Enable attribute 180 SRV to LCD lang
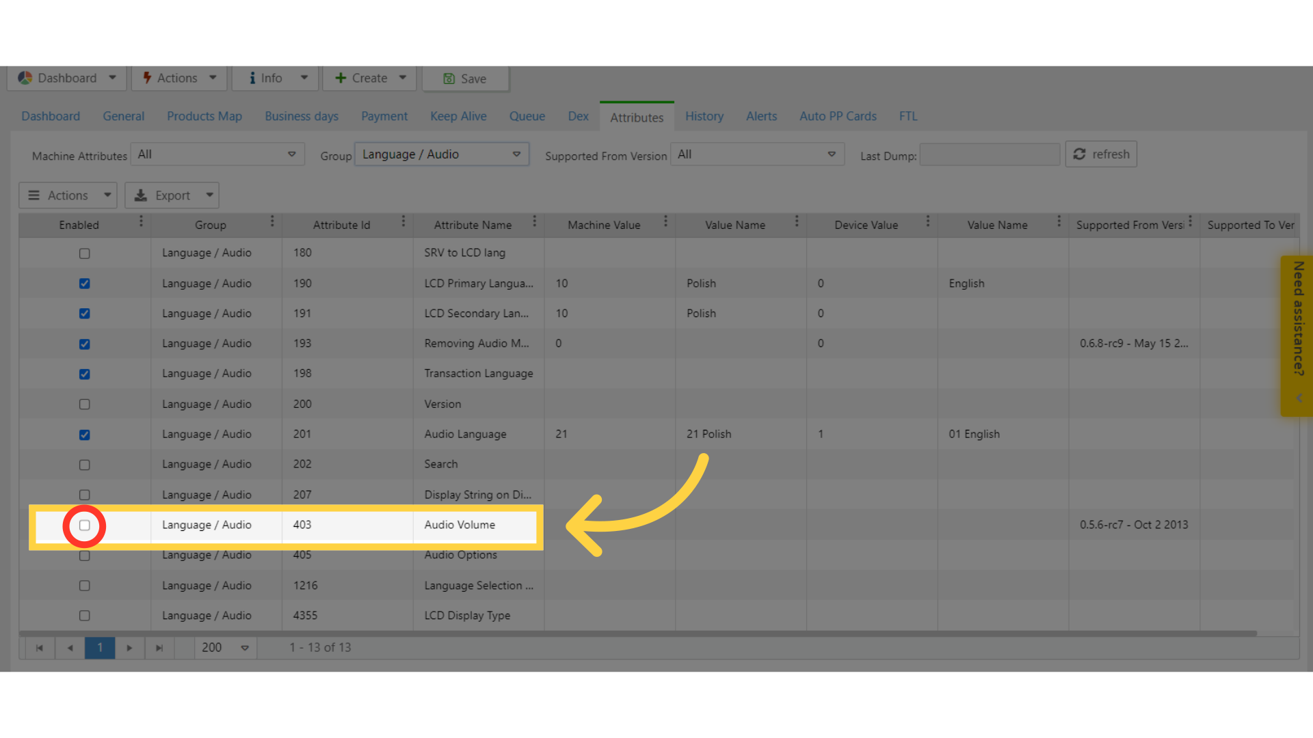The width and height of the screenshot is (1313, 738). pos(84,254)
